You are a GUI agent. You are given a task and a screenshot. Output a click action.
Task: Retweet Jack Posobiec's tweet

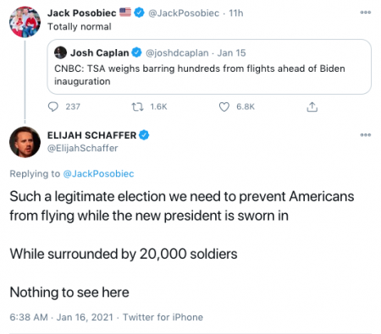(137, 107)
